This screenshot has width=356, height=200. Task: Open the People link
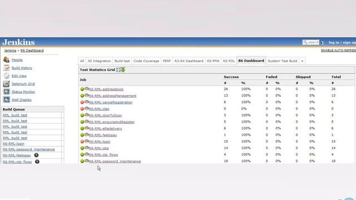(17, 60)
